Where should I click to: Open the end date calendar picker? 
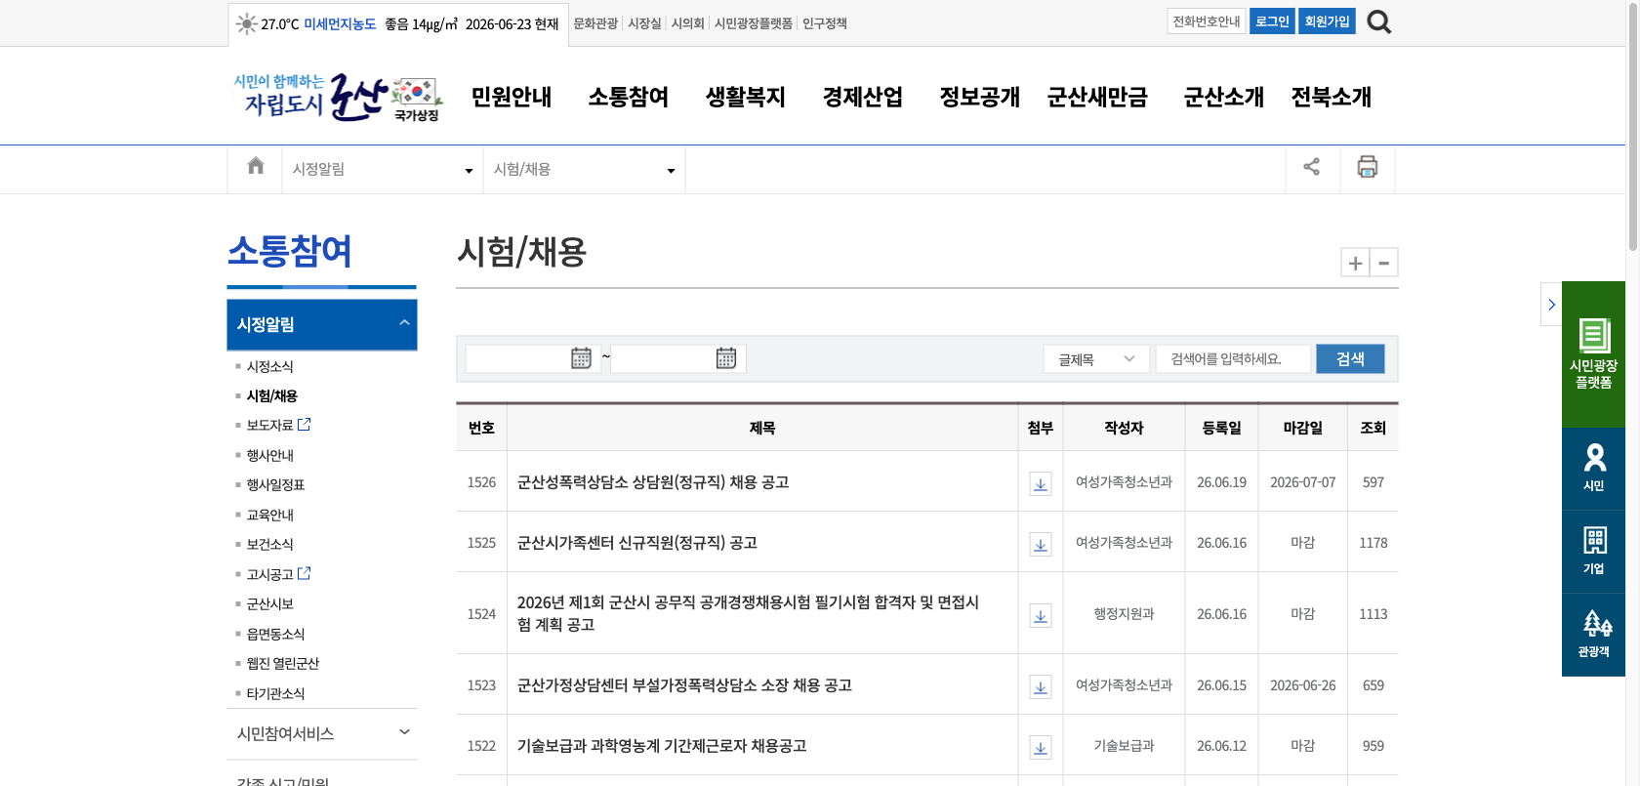[x=726, y=358]
